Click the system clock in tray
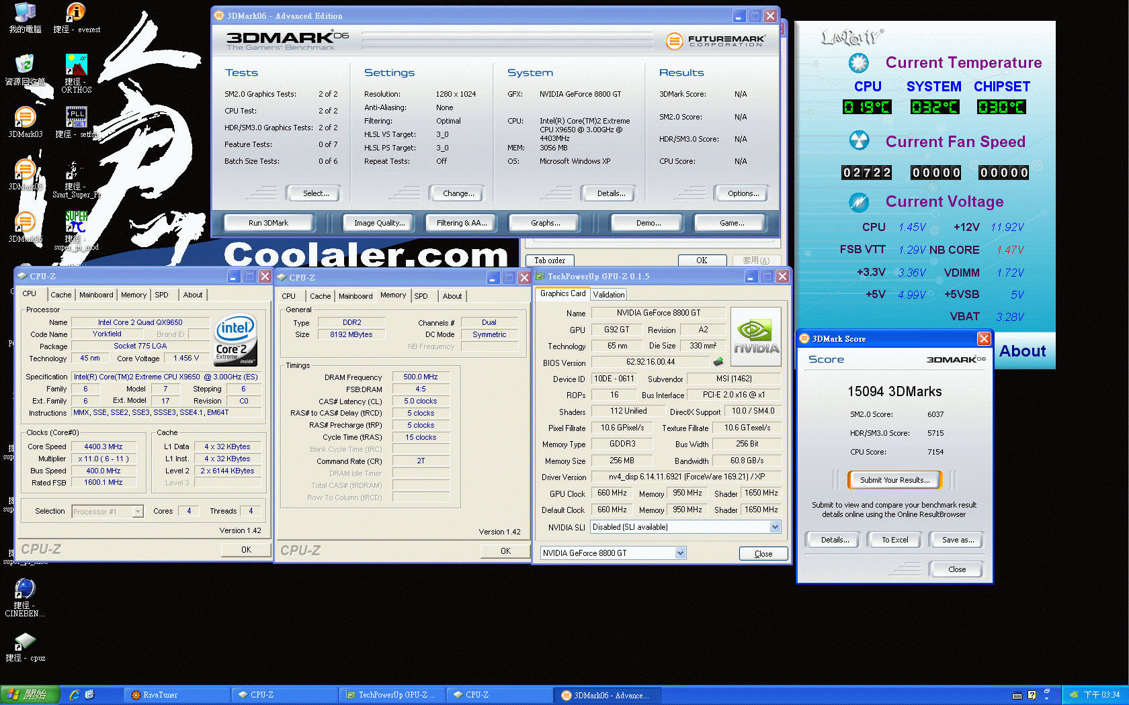This screenshot has width=1129, height=705. point(1101,695)
